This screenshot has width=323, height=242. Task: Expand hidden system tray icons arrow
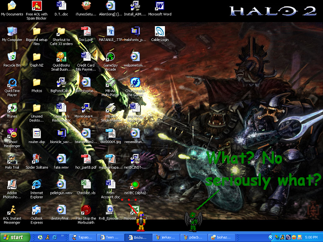coord(271,238)
